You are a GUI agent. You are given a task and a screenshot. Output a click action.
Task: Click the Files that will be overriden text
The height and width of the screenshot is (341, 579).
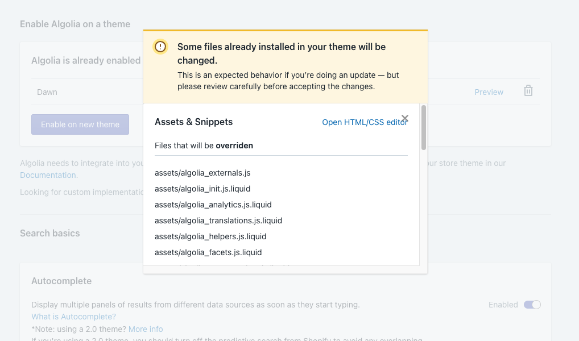tap(204, 145)
